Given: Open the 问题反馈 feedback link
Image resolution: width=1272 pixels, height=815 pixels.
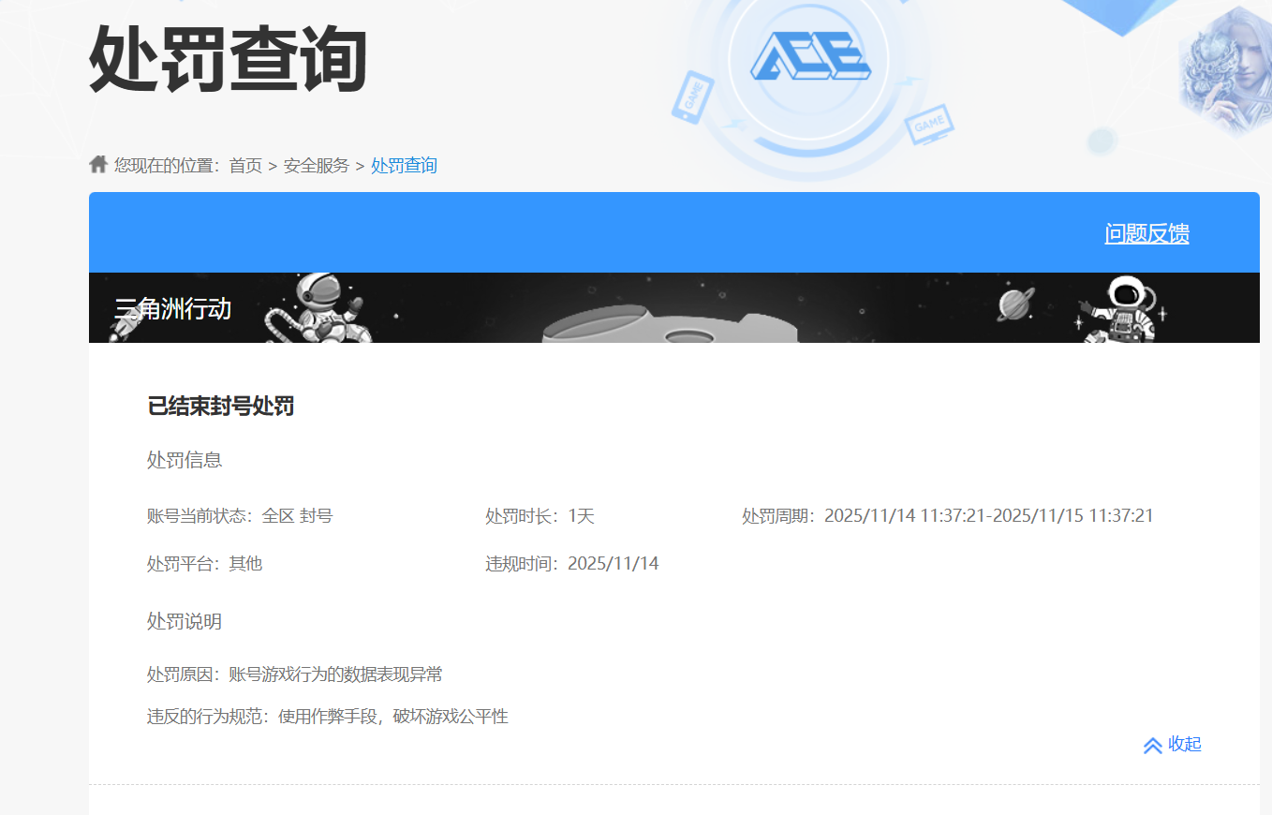Looking at the screenshot, I should pyautogui.click(x=1146, y=233).
